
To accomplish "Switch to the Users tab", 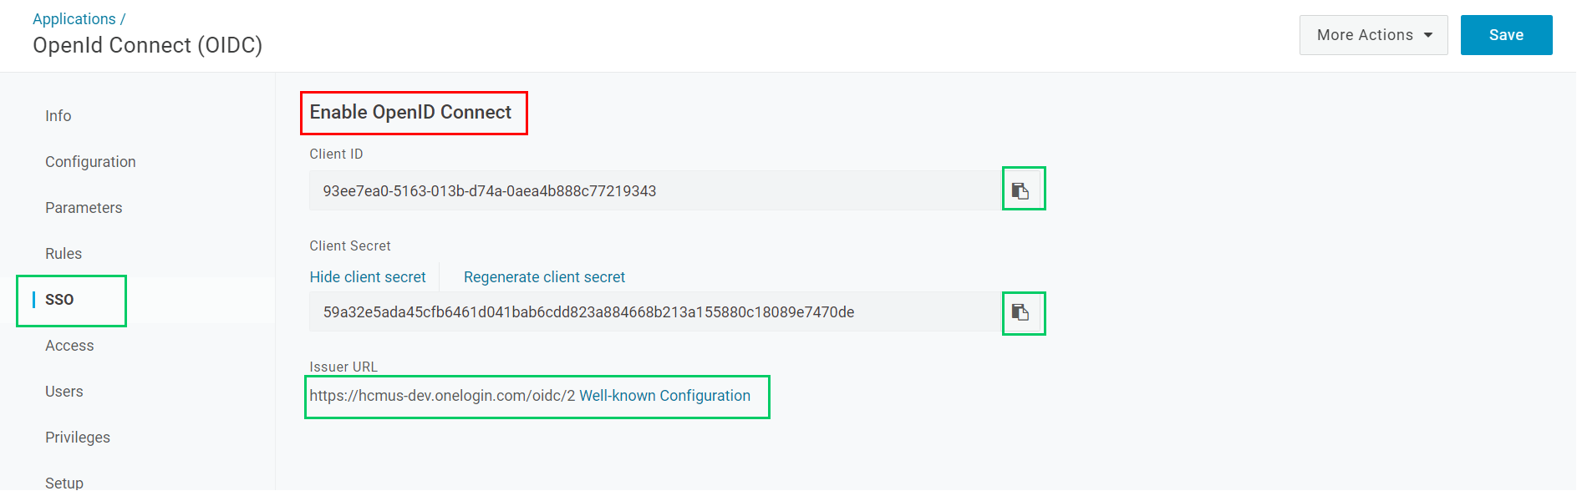I will tap(64, 392).
